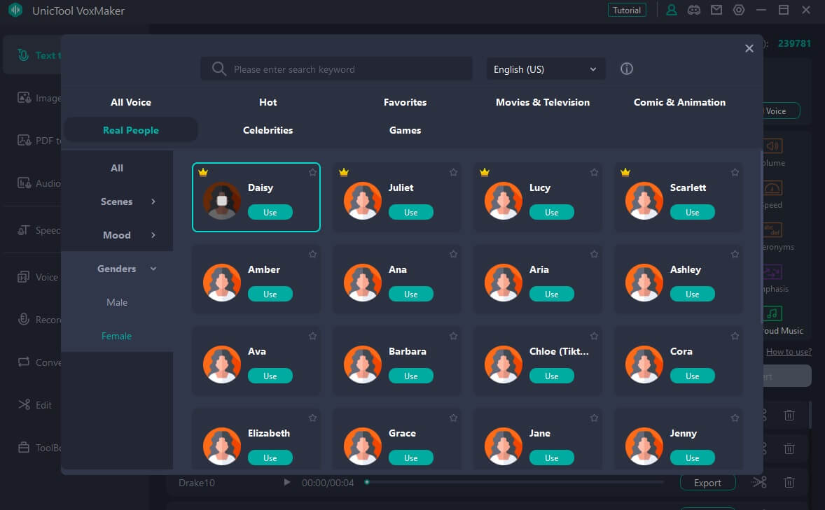Click the ToolBox icon in sidebar
This screenshot has height=510, width=825.
pyautogui.click(x=25, y=448)
